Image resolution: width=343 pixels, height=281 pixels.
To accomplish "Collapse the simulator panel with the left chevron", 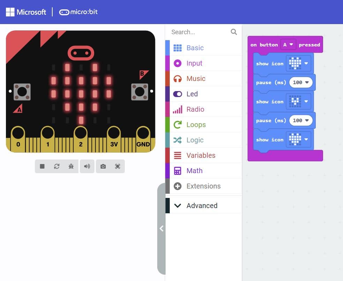I will click(x=161, y=229).
